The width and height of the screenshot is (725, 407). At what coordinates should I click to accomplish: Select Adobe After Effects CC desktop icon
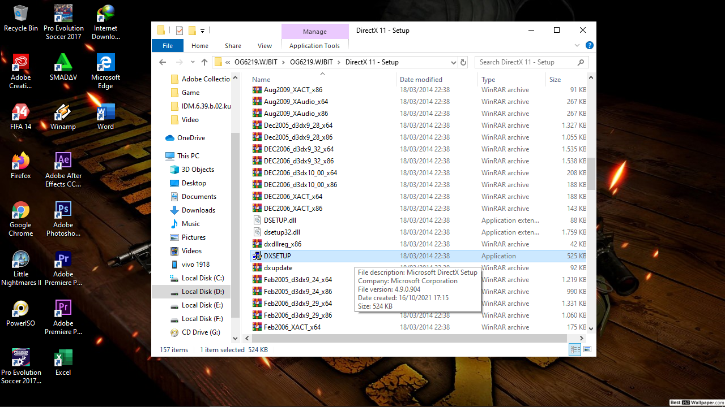point(63,170)
